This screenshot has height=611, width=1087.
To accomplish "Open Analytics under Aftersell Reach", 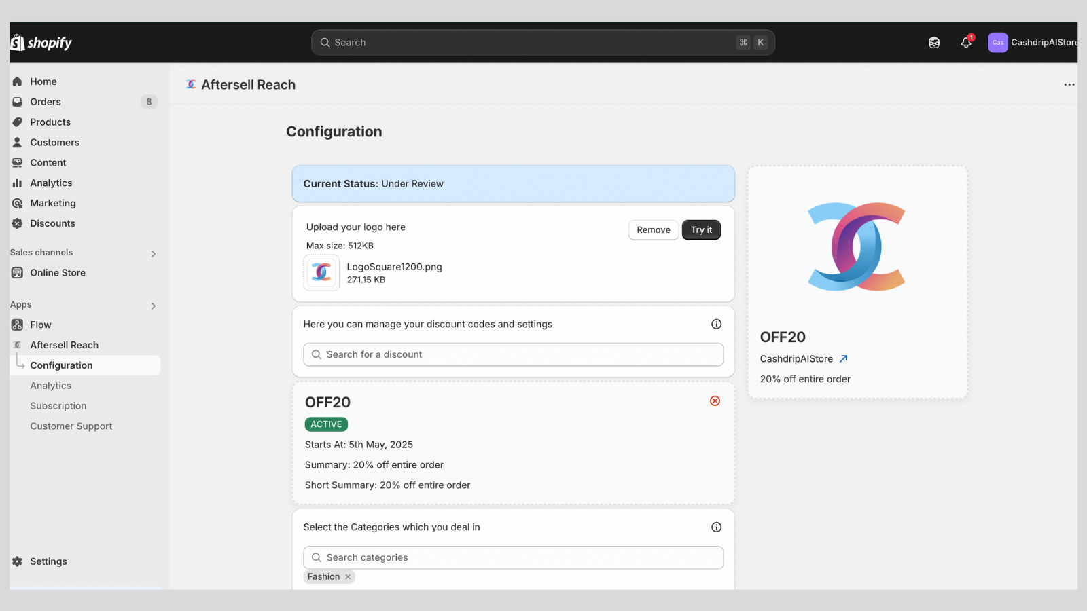I will coord(50,386).
